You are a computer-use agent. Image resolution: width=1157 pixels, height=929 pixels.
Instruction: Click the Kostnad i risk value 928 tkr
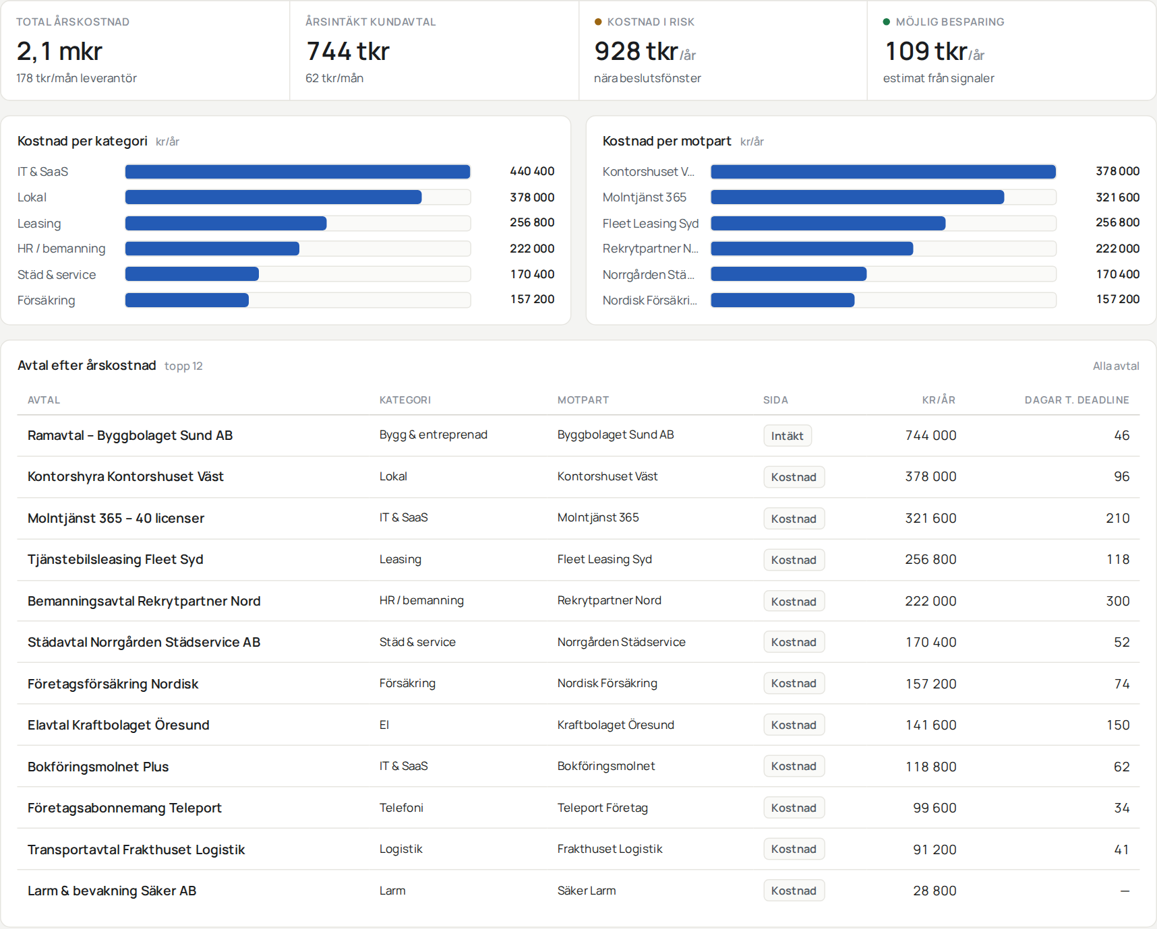click(636, 51)
